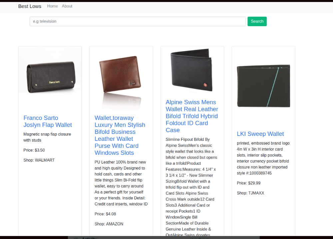This screenshot has width=333, height=239.
Task: Click the text Price: $4.08
Action: point(105,214)
